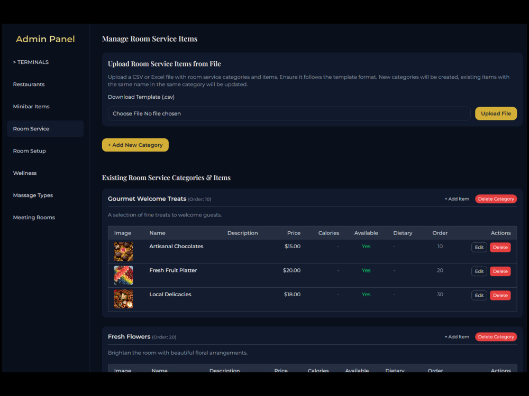Click Gourmet table Actions column header
529x396 pixels.
pyautogui.click(x=500, y=233)
